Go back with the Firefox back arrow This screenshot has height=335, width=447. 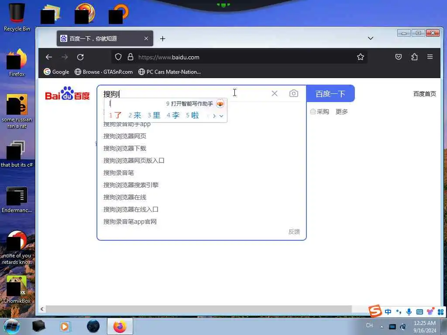coord(49,57)
